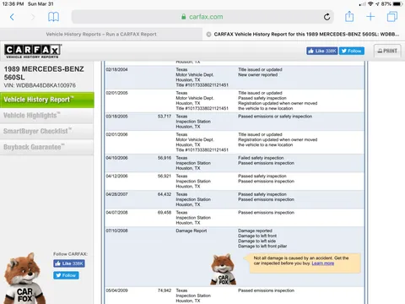Click the top Facebook Like 338K button
The image size is (405, 304).
pyautogui.click(x=322, y=51)
